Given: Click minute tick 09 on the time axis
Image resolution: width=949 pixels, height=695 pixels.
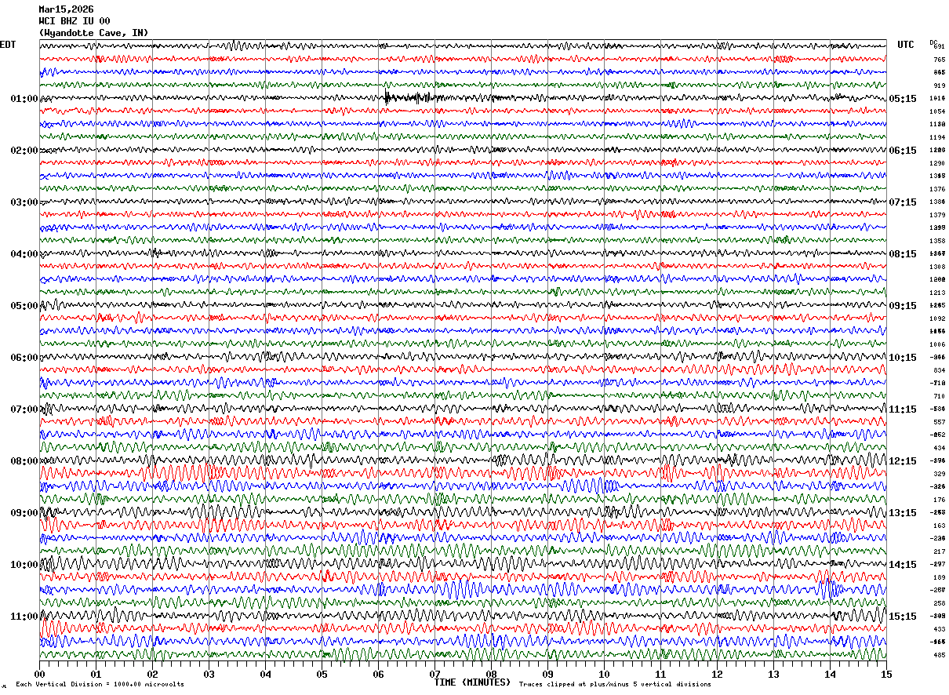Looking at the screenshot, I should point(547,674).
